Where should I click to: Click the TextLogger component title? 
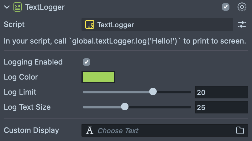point(45,7)
